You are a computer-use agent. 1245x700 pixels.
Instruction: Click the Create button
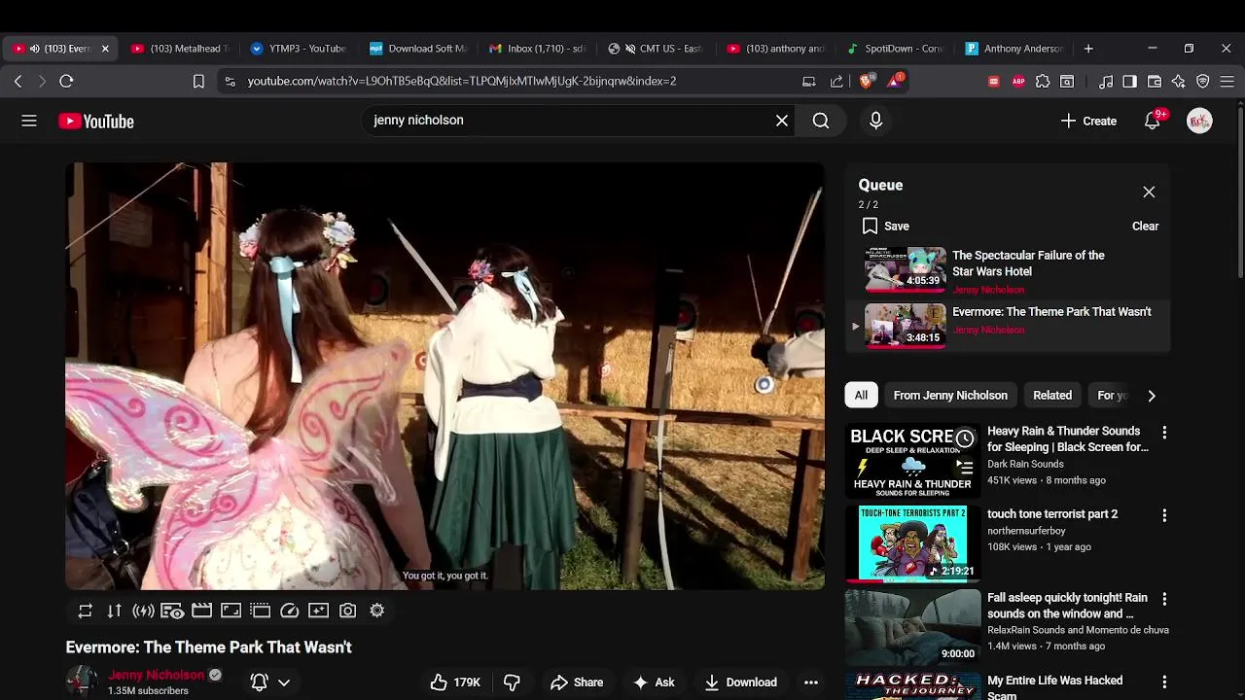coord(1088,121)
